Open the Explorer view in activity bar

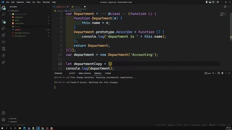coord(3,8)
